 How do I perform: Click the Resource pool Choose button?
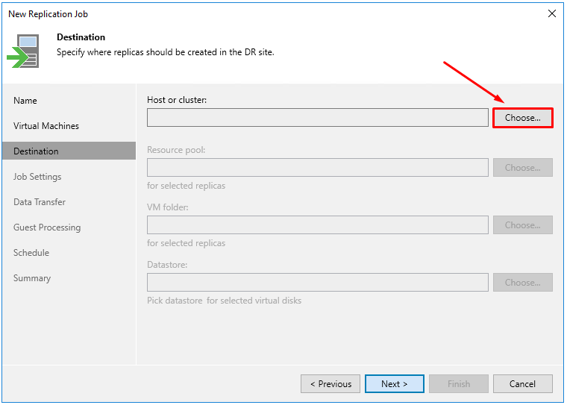point(522,167)
